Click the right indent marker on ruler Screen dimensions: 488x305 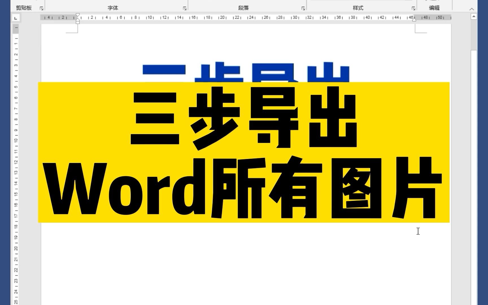click(414, 19)
